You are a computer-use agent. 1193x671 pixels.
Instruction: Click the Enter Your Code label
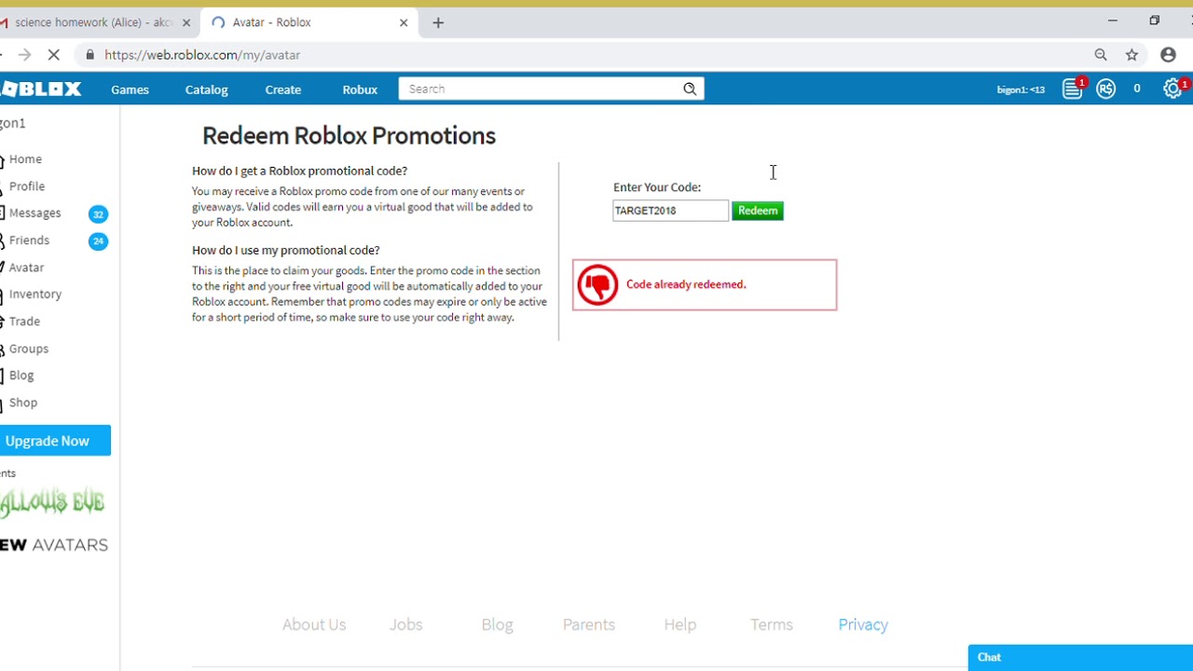point(657,187)
